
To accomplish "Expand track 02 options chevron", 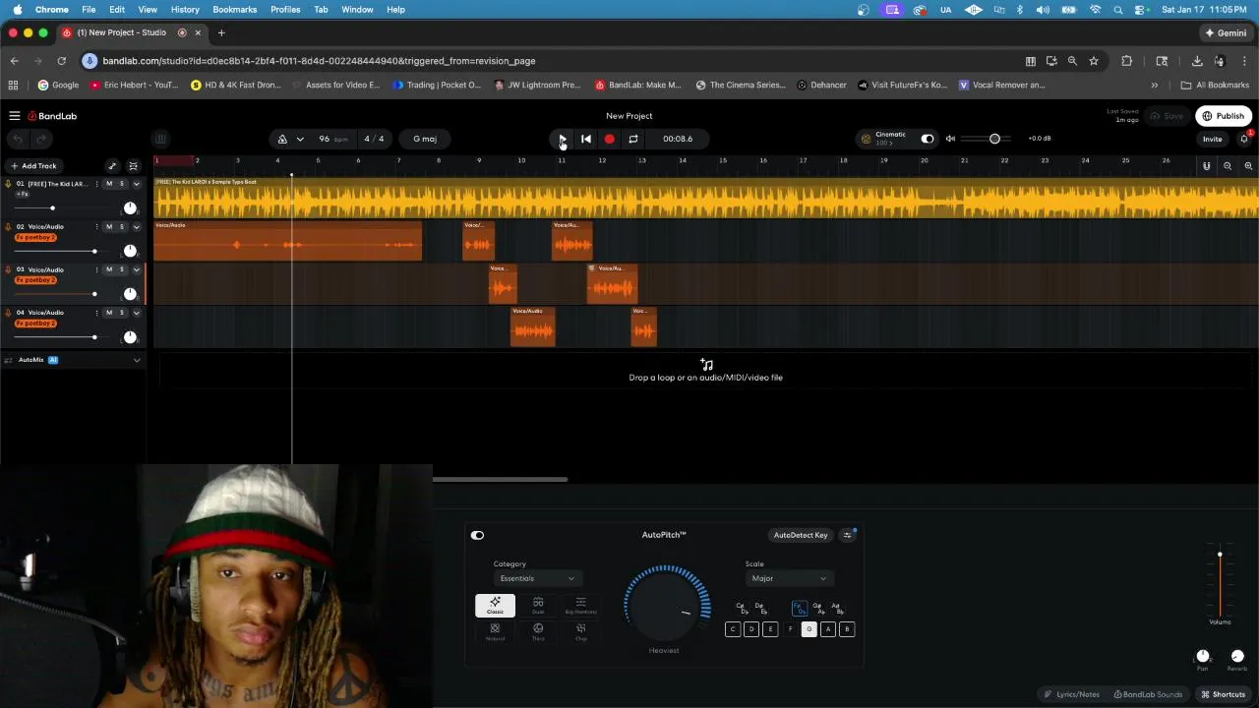I will [136, 227].
